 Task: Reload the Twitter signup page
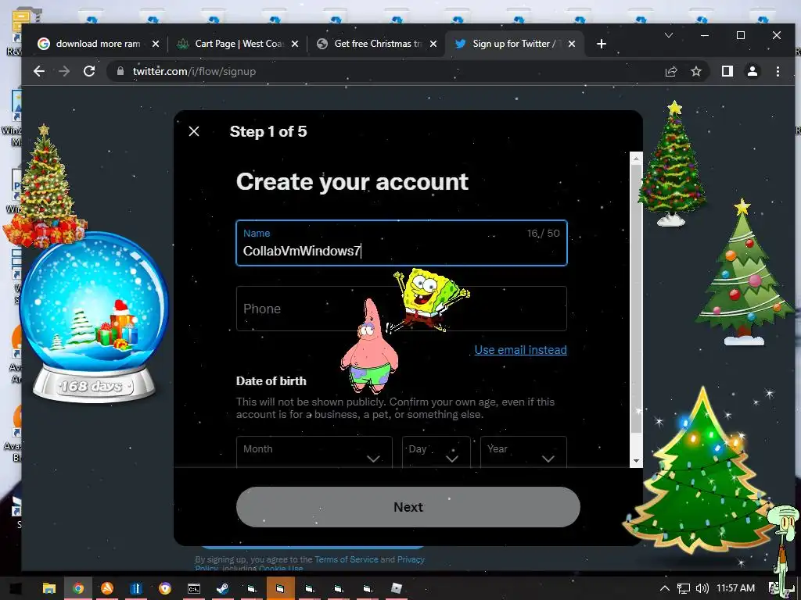89,71
